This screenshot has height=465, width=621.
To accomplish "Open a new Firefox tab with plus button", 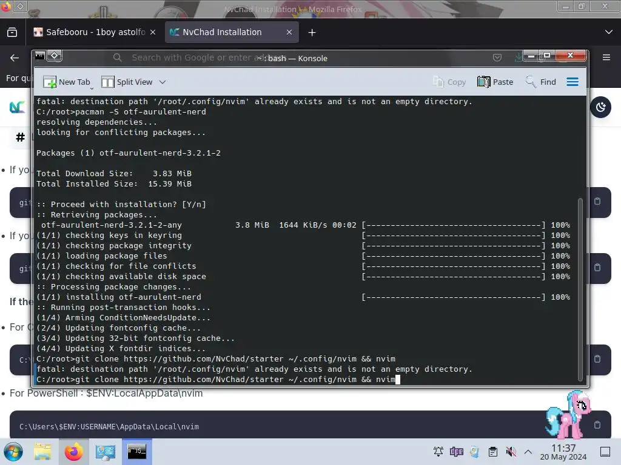I will tap(312, 33).
